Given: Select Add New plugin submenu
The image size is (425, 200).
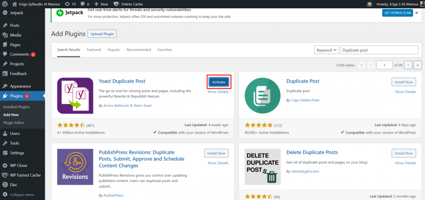Looking at the screenshot, I should (11, 115).
